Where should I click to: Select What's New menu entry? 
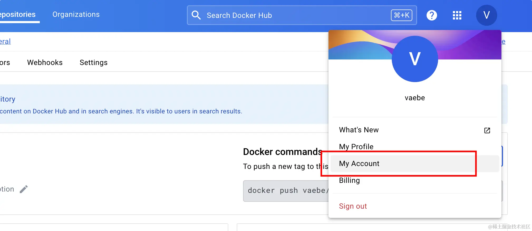tap(415, 130)
